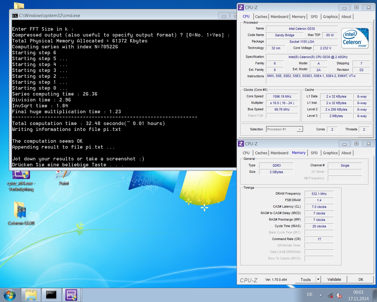Select About tab in bottom CPU-Z window
377x302 pixels.
346,153
